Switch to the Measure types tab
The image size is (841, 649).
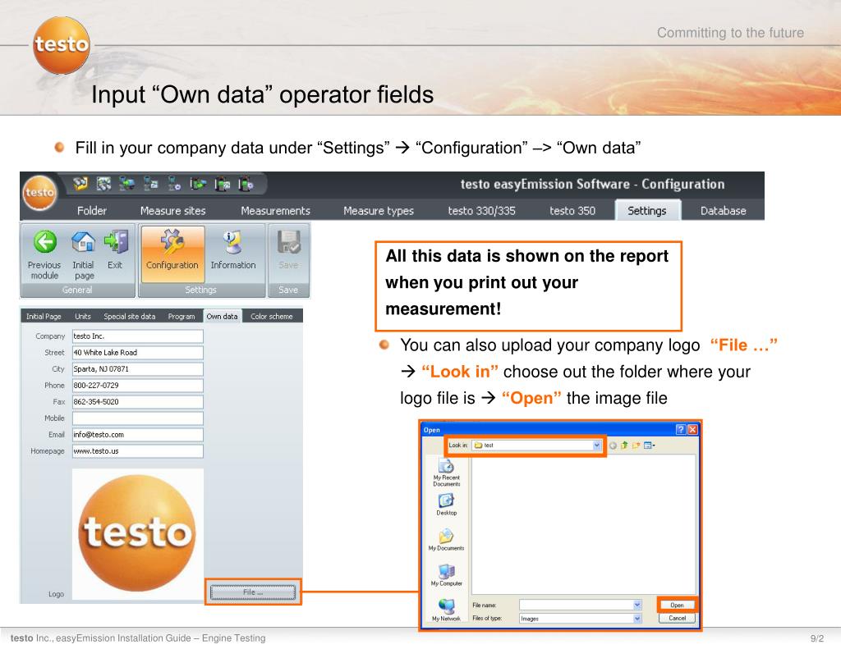point(379,211)
